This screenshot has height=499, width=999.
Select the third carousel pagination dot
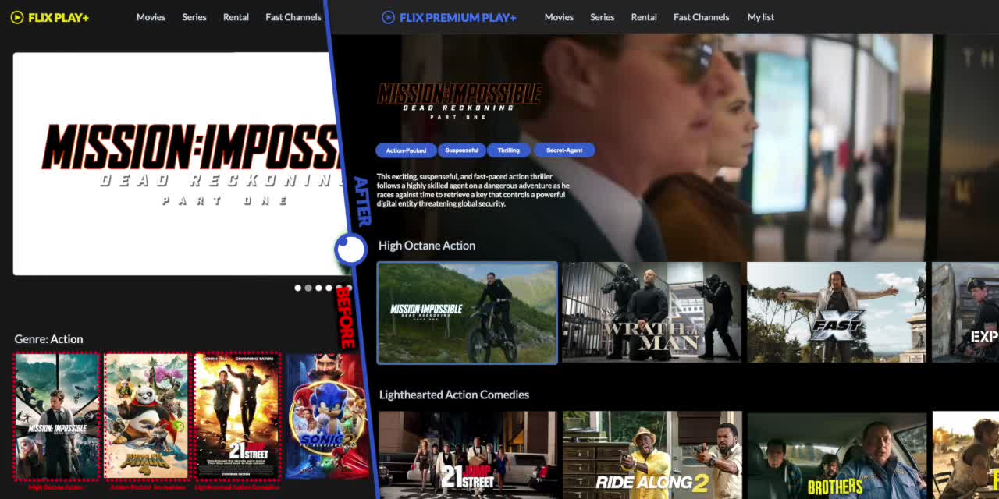tap(318, 288)
